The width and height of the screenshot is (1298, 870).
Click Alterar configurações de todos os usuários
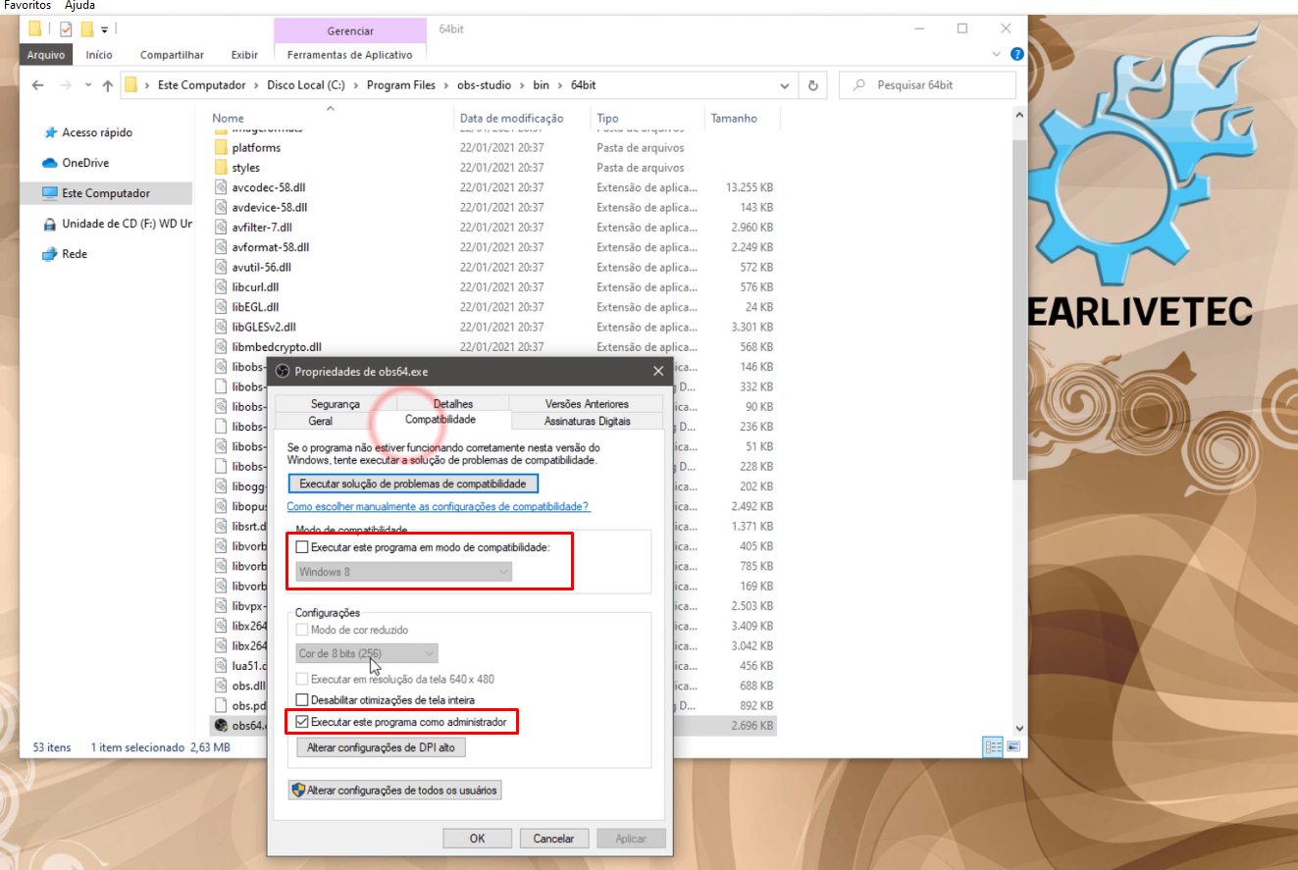(x=395, y=790)
